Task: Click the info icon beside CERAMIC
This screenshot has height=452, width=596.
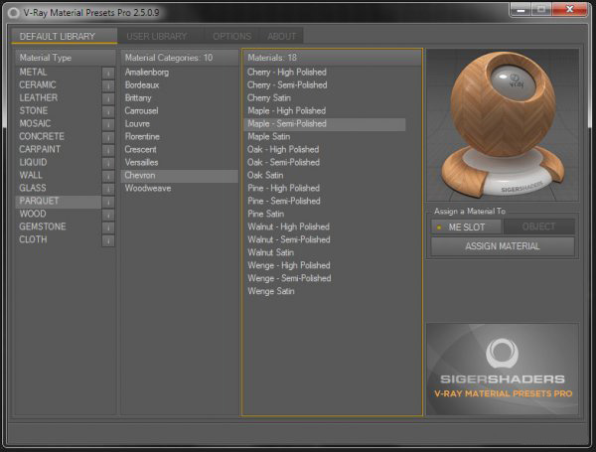Action: [x=108, y=85]
